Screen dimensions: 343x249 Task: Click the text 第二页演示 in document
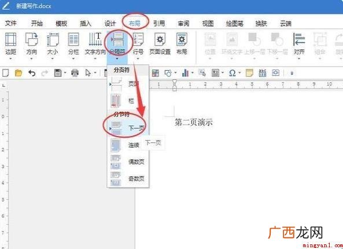194,123
